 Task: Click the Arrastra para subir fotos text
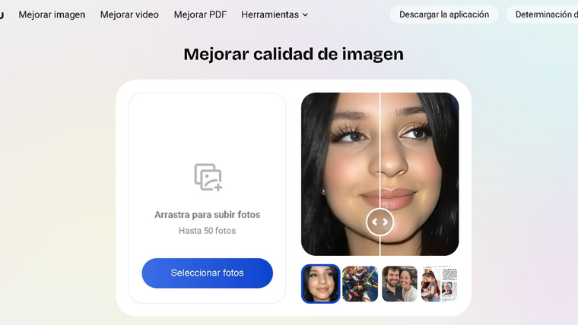(207, 215)
